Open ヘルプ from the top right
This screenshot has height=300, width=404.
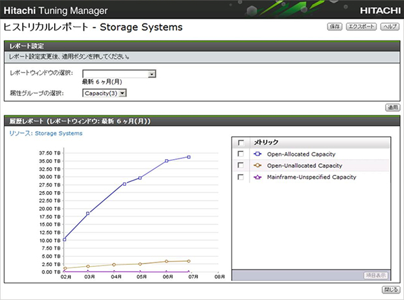(390, 27)
